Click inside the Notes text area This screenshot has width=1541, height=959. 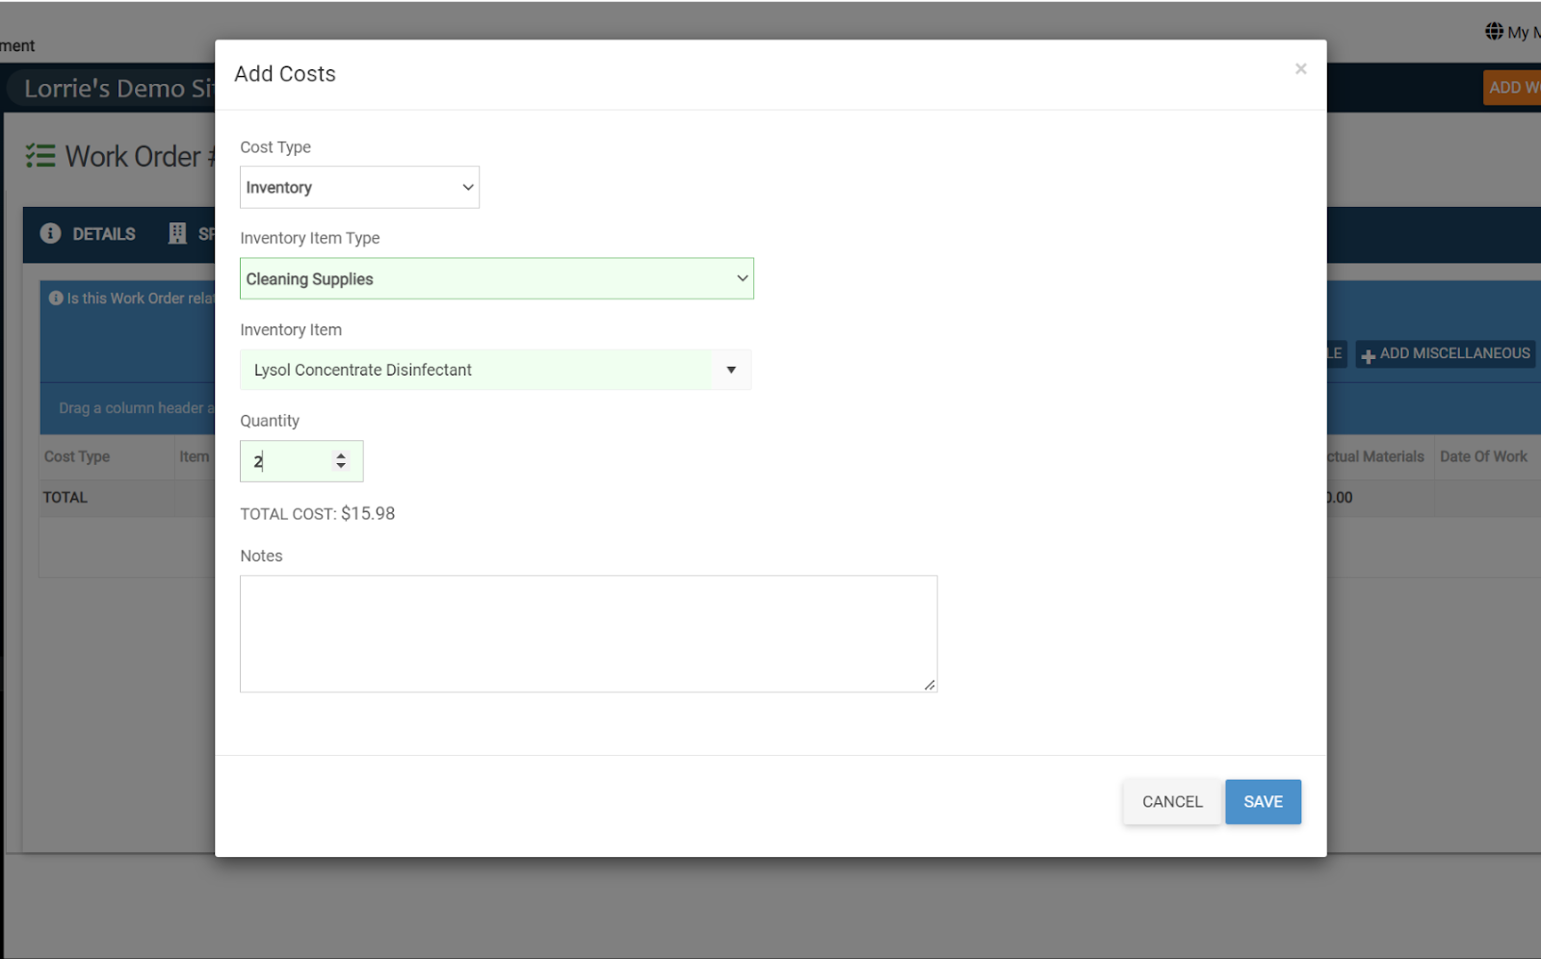(588, 634)
